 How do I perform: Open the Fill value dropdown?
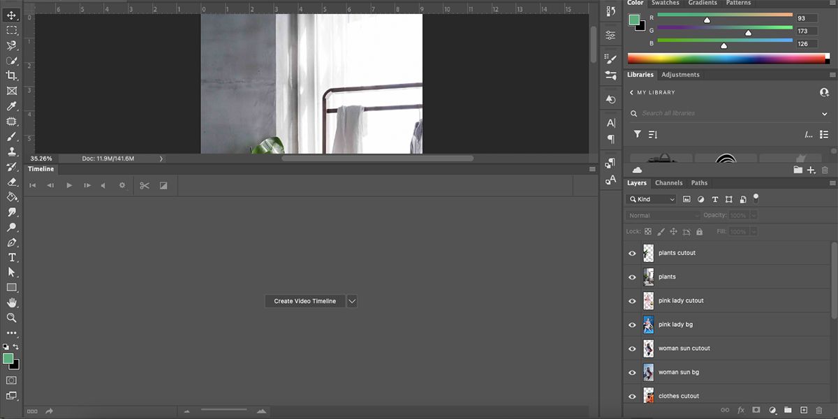tap(754, 232)
